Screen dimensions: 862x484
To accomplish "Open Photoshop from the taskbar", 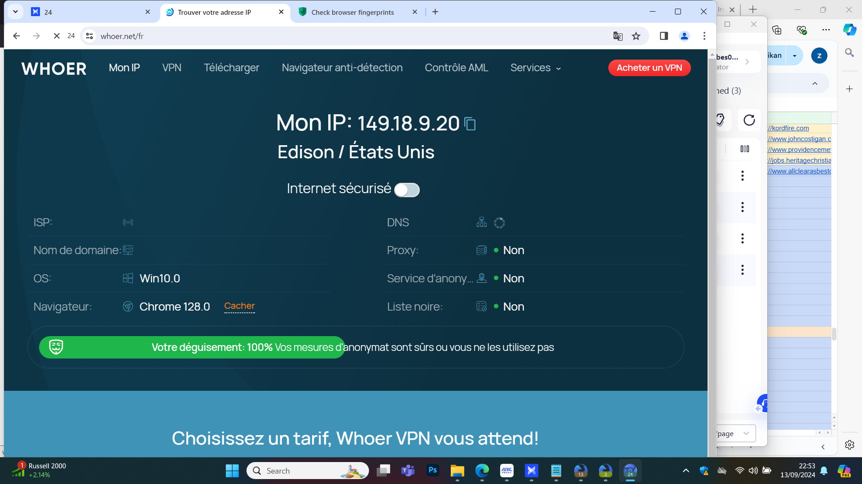I will (x=433, y=471).
